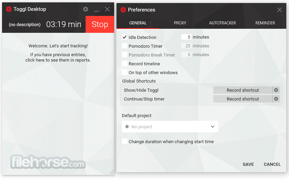Viewport: 289px width, 179px height.
Task: Click the Welcome. Let's start tracking! text
Action: [x=58, y=46]
